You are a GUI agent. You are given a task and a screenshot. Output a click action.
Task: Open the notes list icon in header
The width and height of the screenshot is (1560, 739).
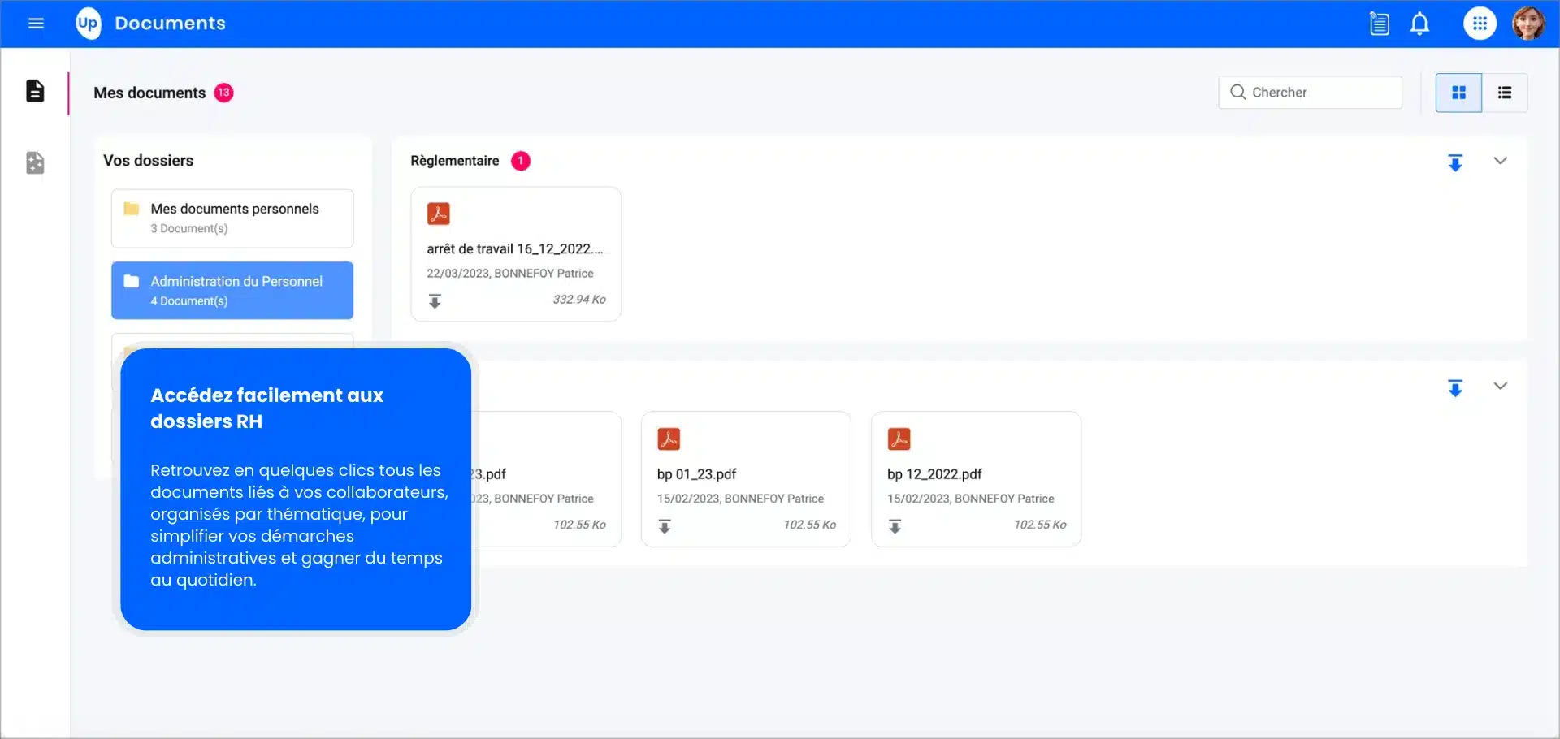click(1379, 24)
